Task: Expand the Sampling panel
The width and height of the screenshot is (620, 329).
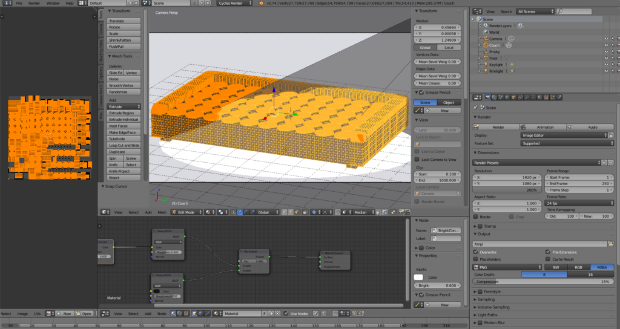Action: 486,299
